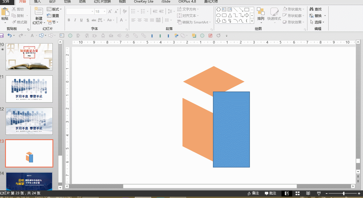Click Find (查找) button
This screenshot has width=363, height=198.
pos(316,9)
